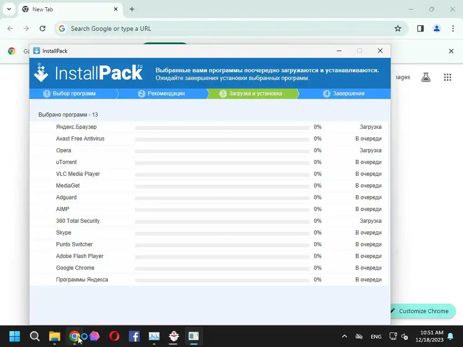Viewport: 463px width, 347px height.
Task: Open the InstallPack taskbar icon
Action: 194,336
